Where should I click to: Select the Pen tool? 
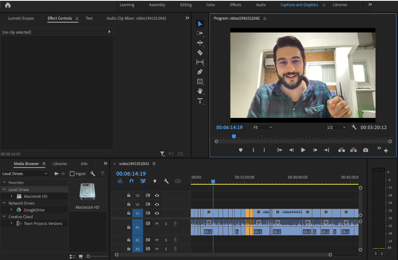tap(200, 72)
